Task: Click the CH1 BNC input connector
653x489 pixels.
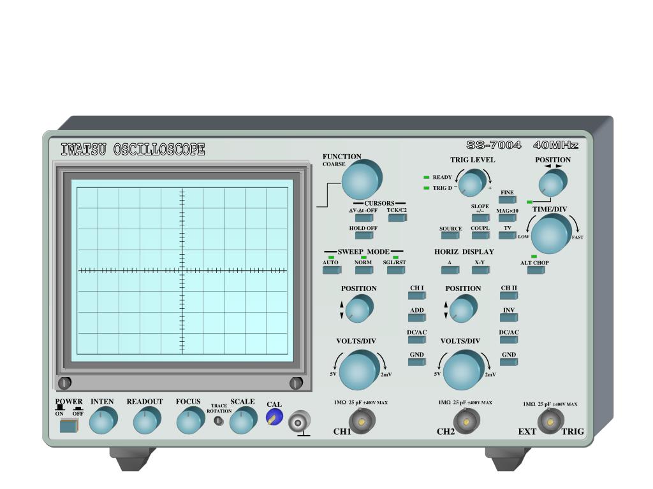Action: pos(362,422)
